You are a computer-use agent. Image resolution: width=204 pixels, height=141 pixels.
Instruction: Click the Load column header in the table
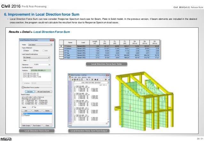83,42
